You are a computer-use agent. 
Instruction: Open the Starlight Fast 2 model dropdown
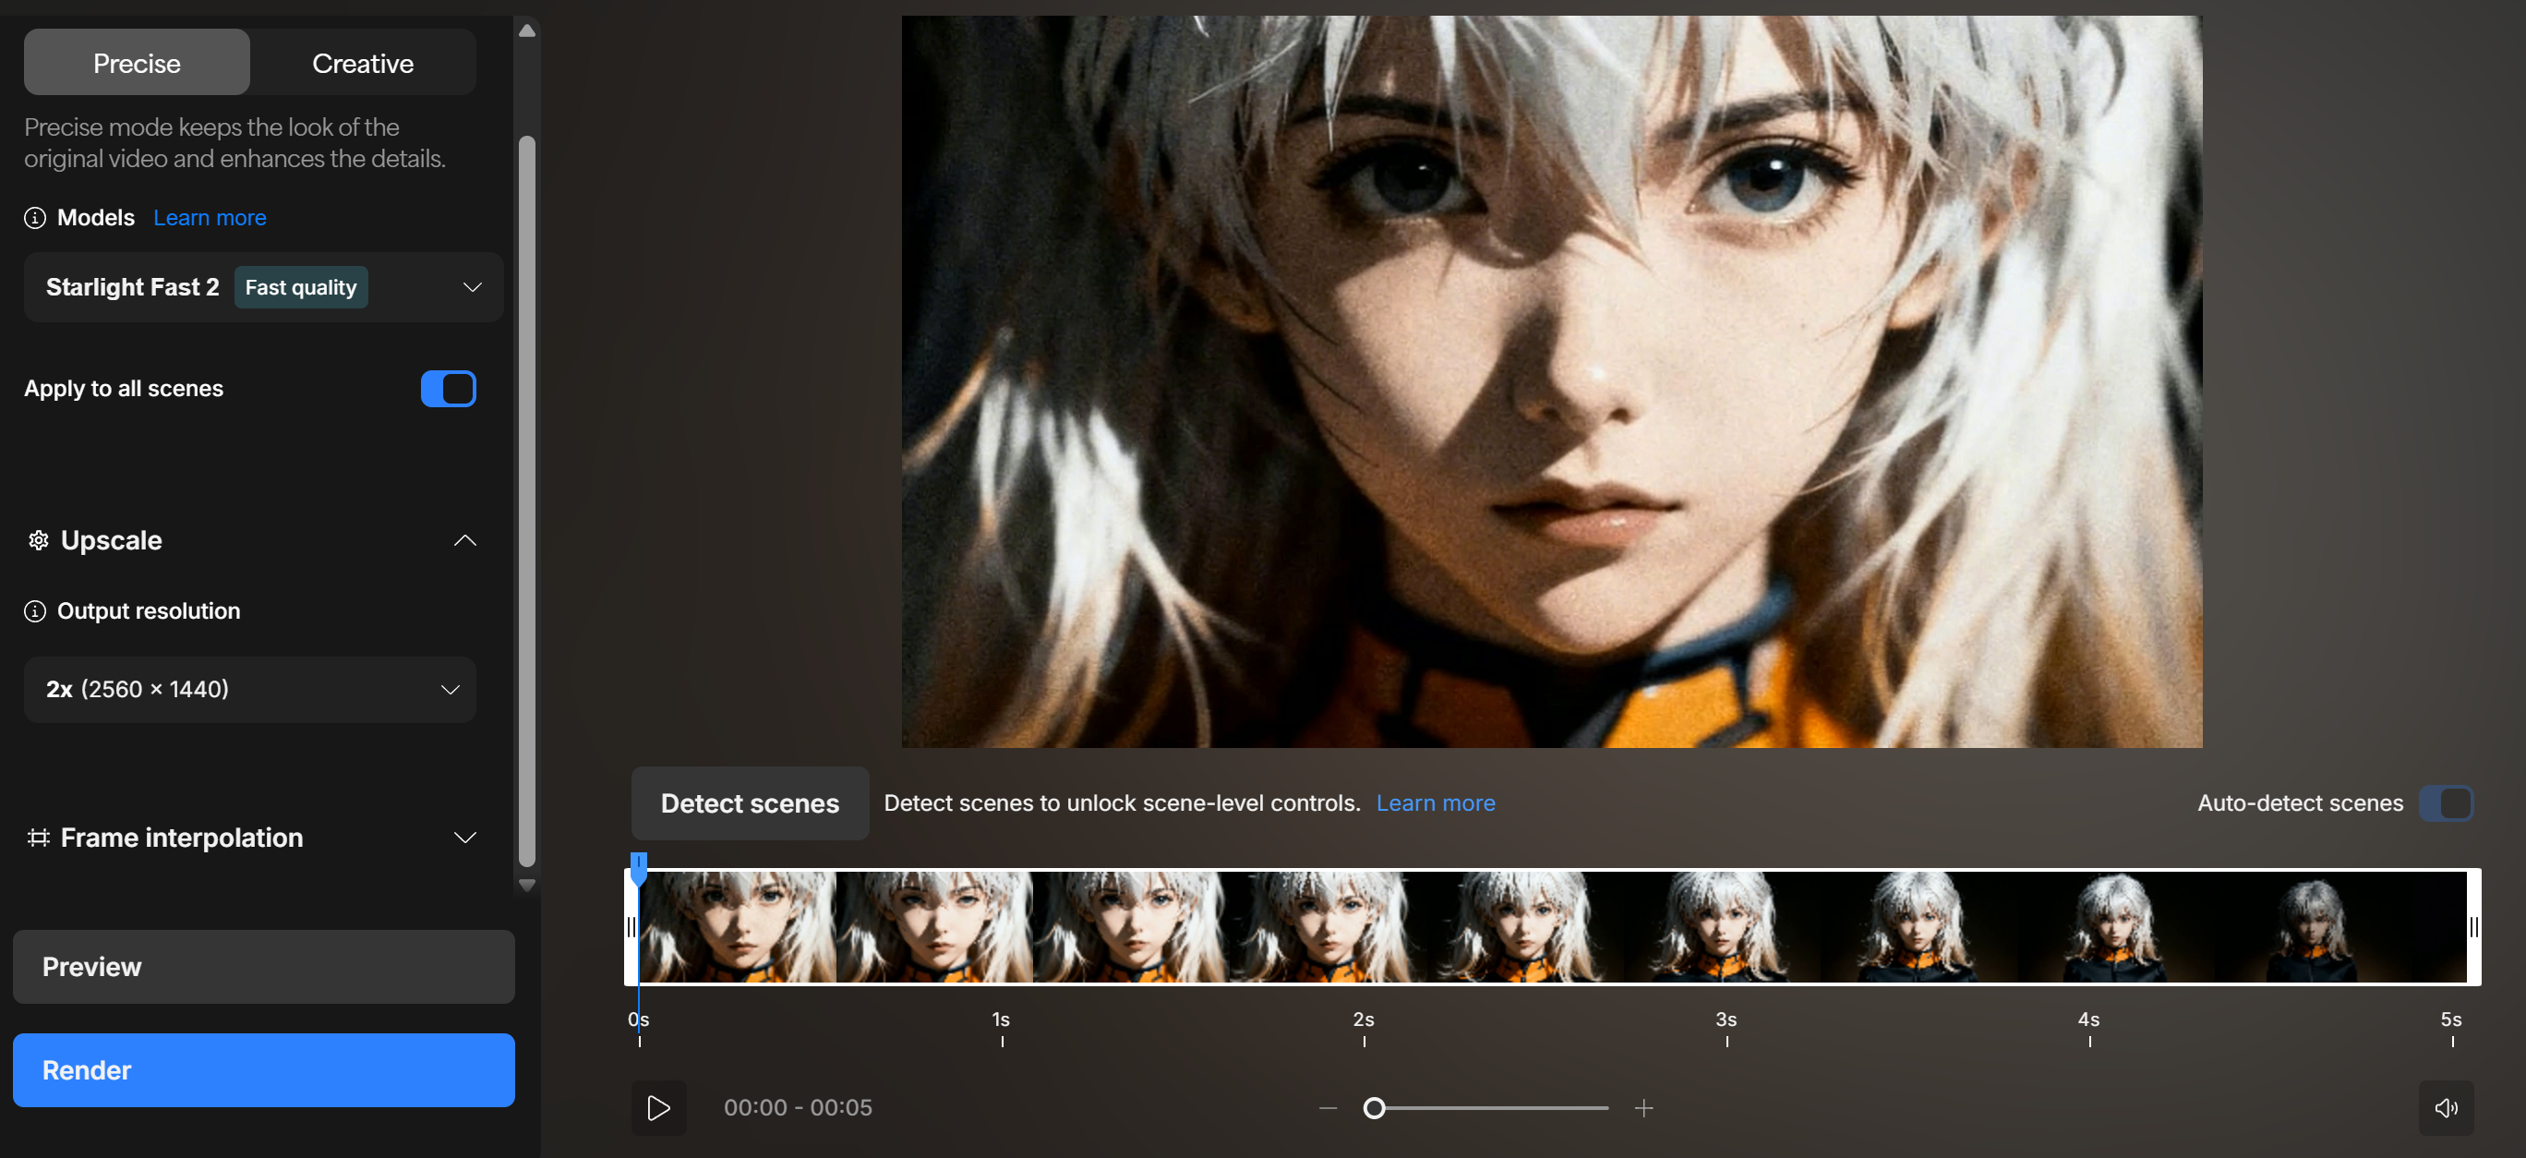click(263, 287)
